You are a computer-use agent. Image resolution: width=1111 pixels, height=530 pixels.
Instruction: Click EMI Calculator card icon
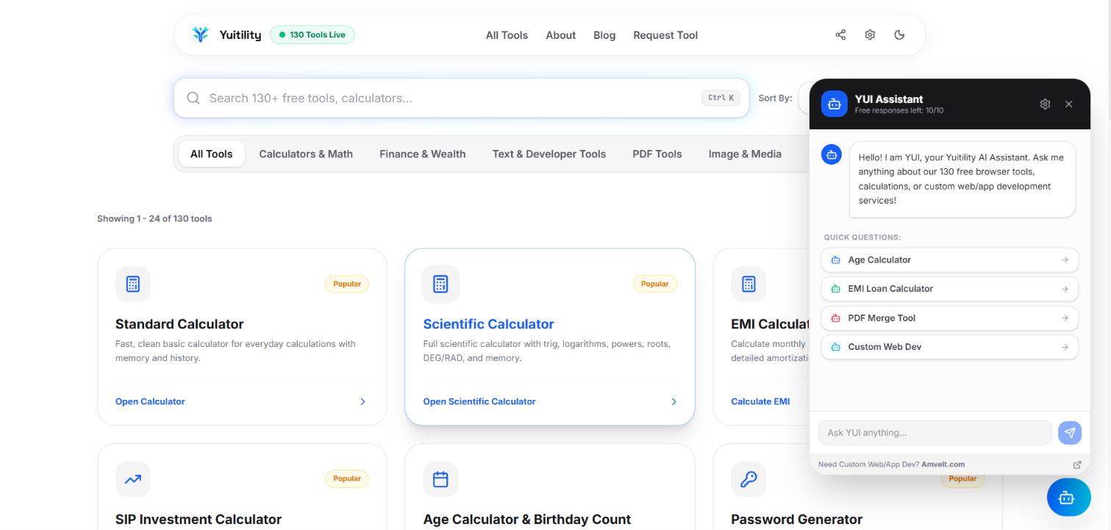click(x=749, y=284)
